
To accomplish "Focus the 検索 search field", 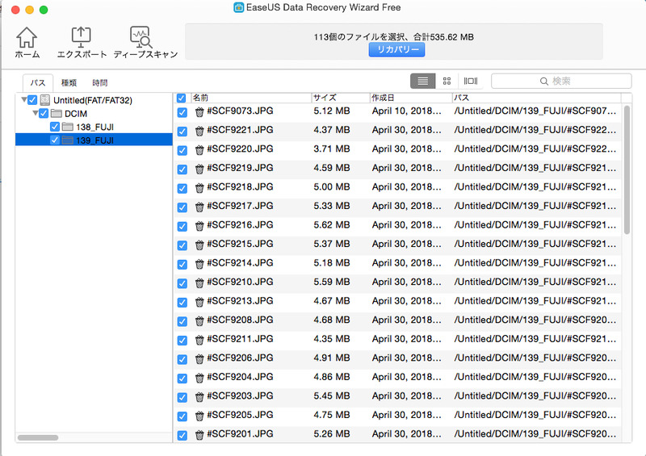I will (x=561, y=82).
